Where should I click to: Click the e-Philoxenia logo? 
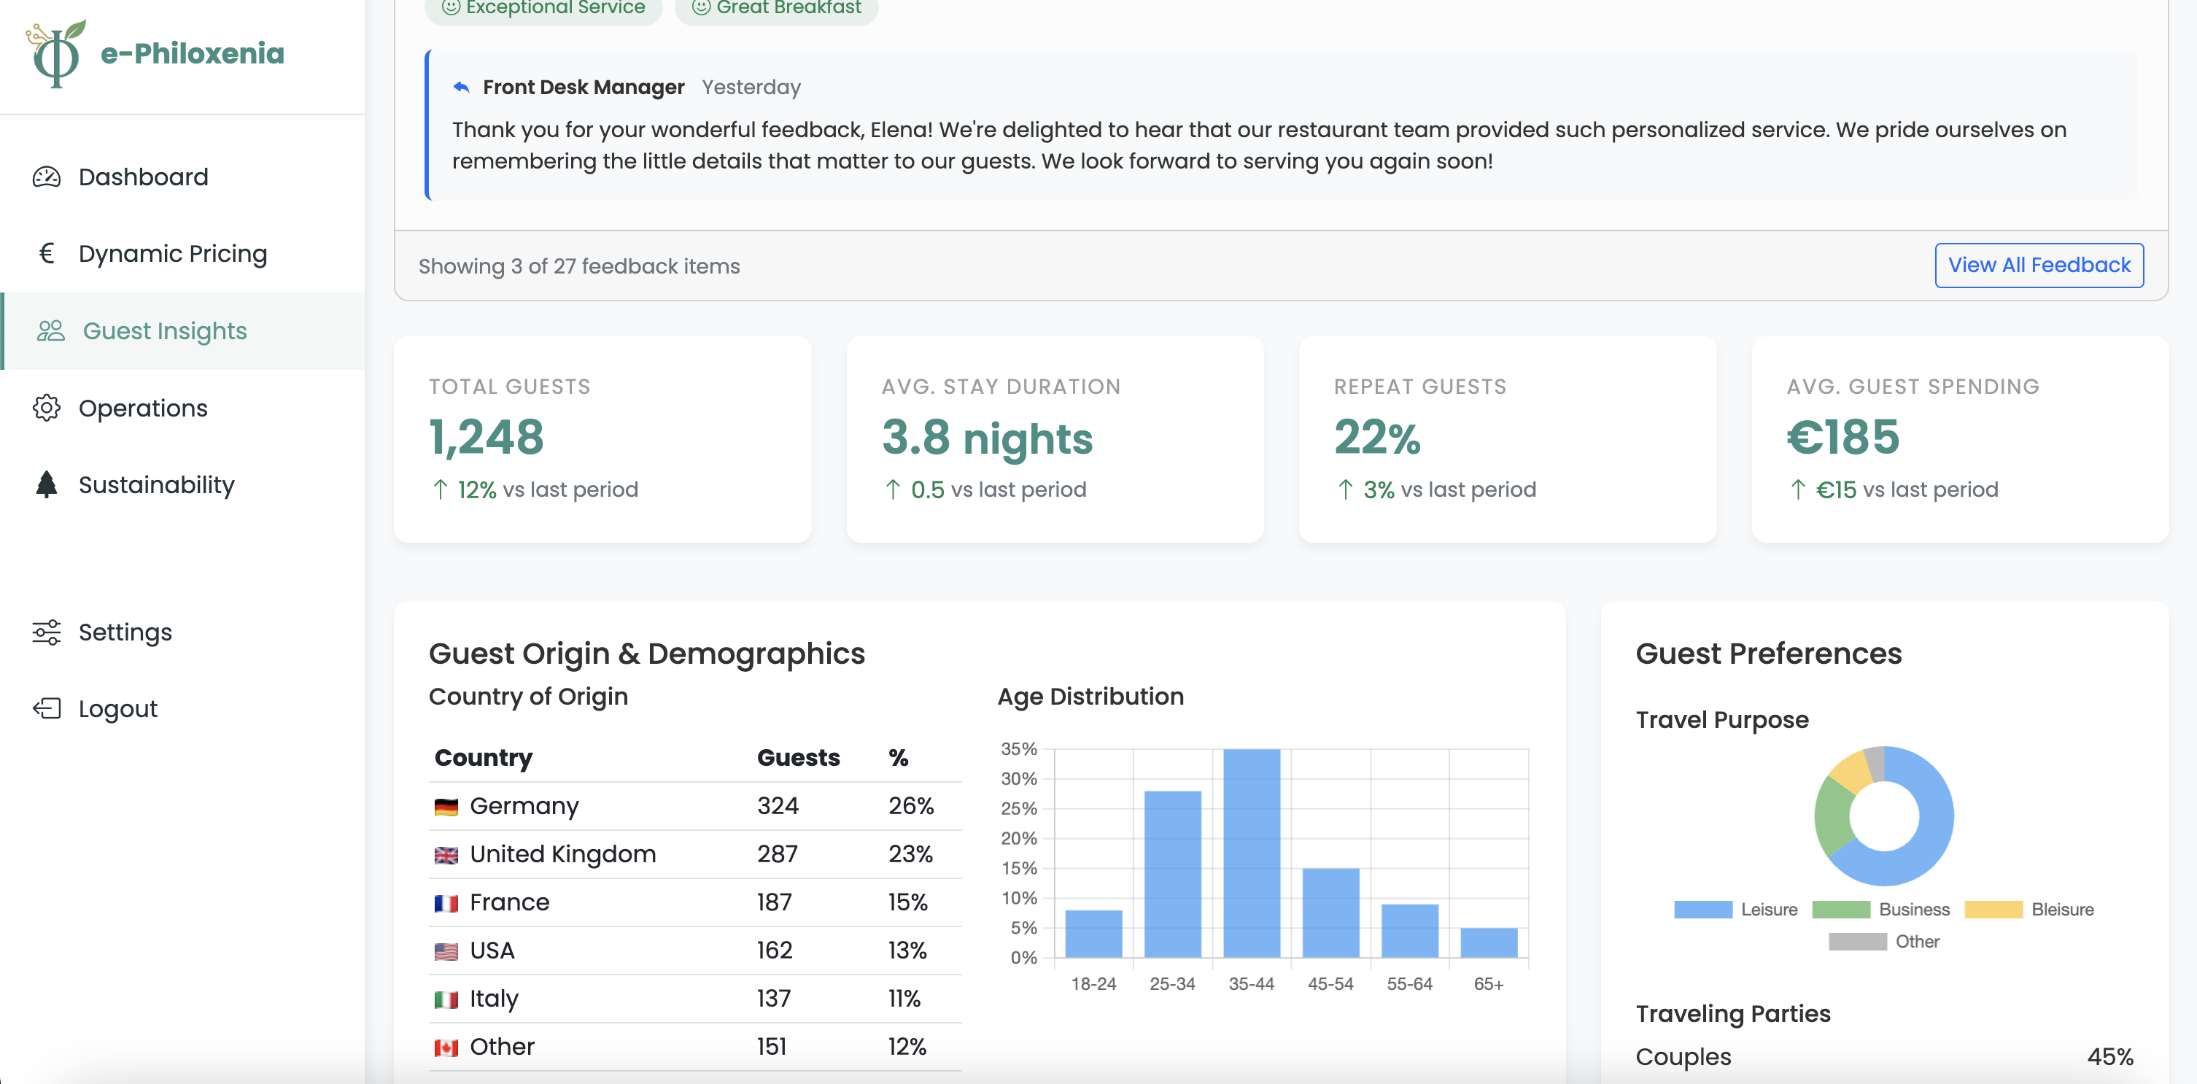pyautogui.click(x=158, y=53)
